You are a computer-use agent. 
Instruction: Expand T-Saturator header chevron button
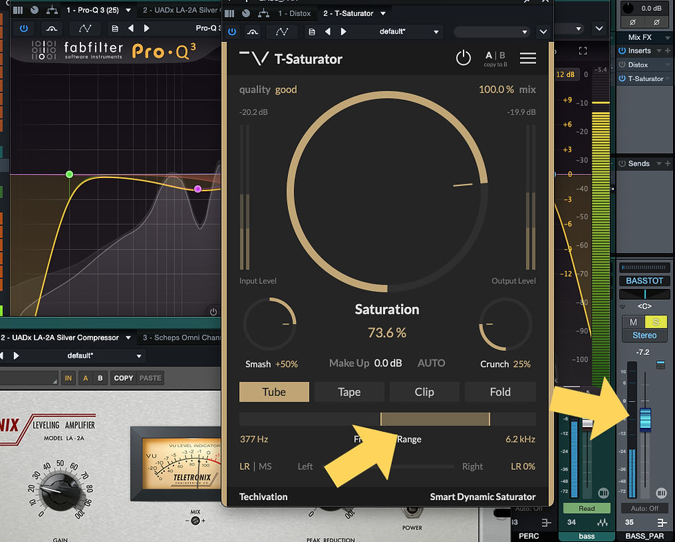(543, 32)
